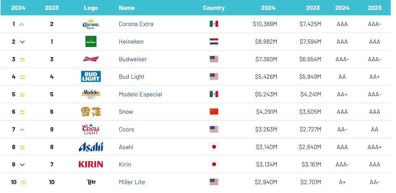Open the Budweiser brand link

coord(133,59)
